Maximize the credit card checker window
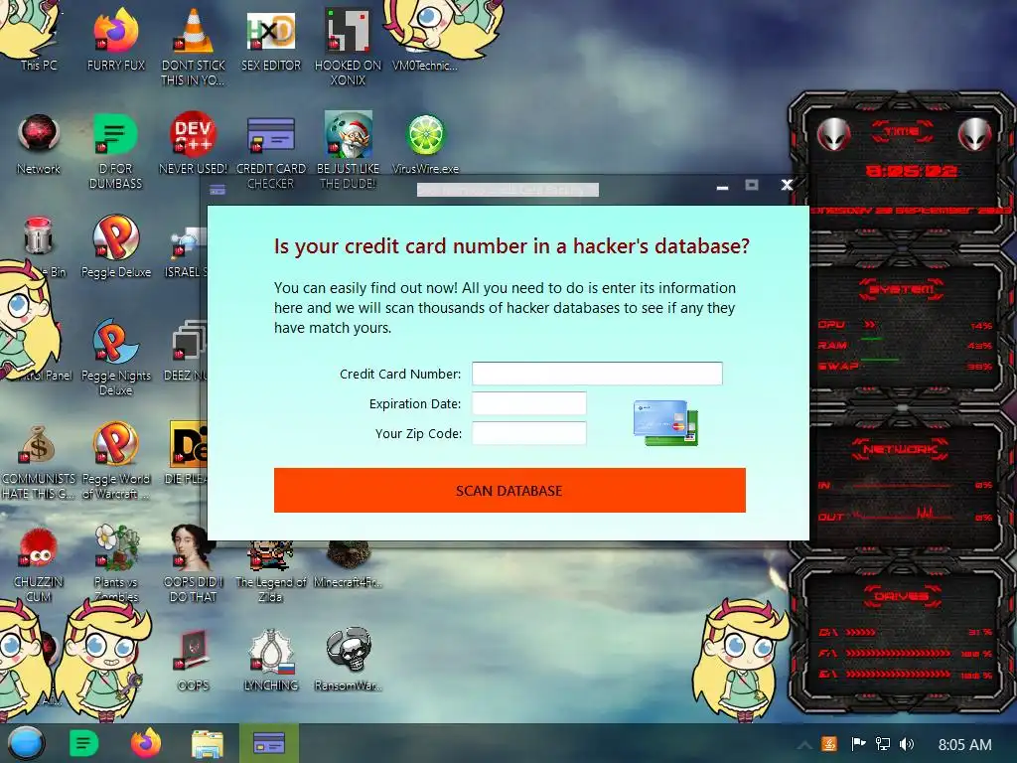1017x763 pixels. point(752,185)
